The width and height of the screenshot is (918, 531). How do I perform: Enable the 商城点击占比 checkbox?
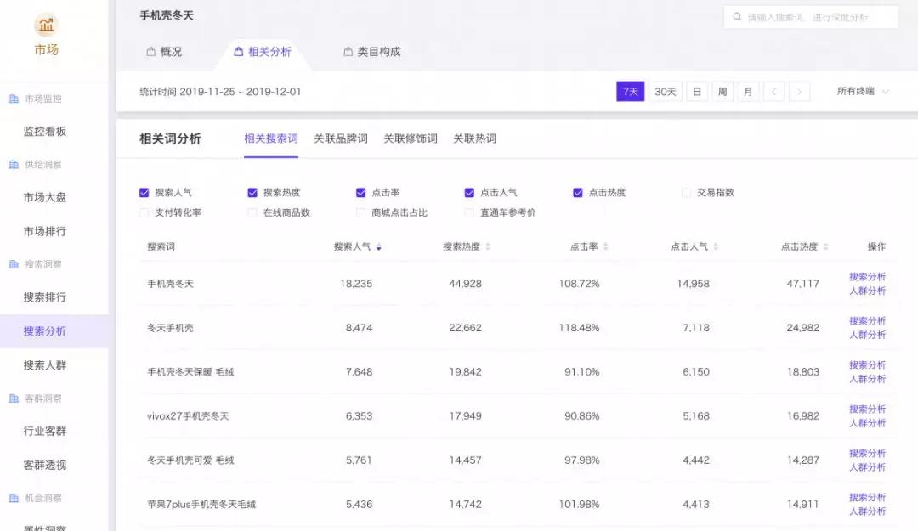point(360,212)
